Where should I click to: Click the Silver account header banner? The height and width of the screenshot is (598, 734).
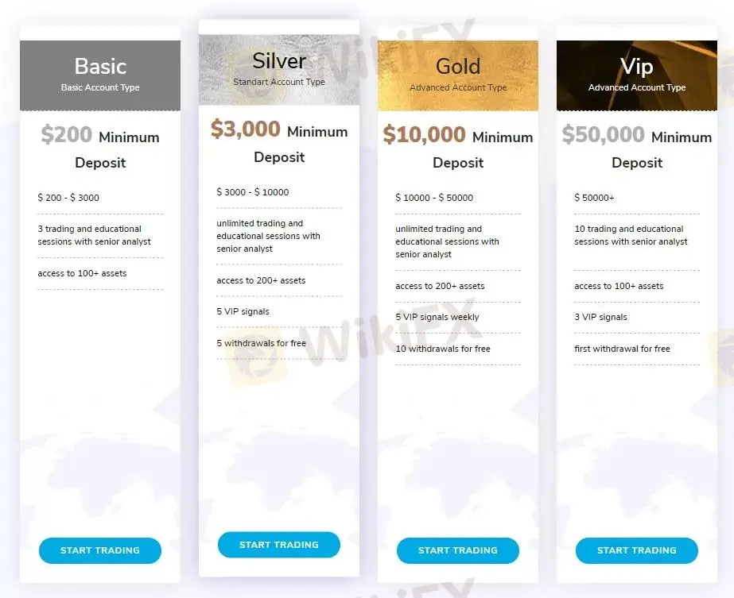pos(279,69)
